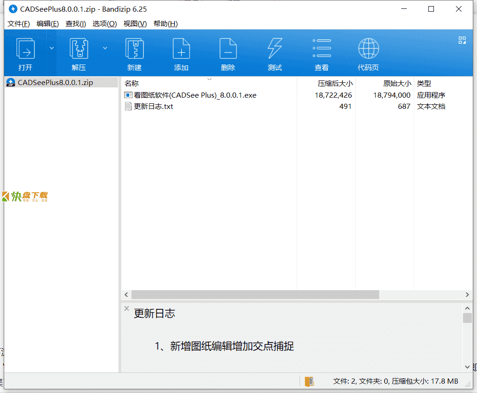Click the txt document file icon

(x=128, y=106)
